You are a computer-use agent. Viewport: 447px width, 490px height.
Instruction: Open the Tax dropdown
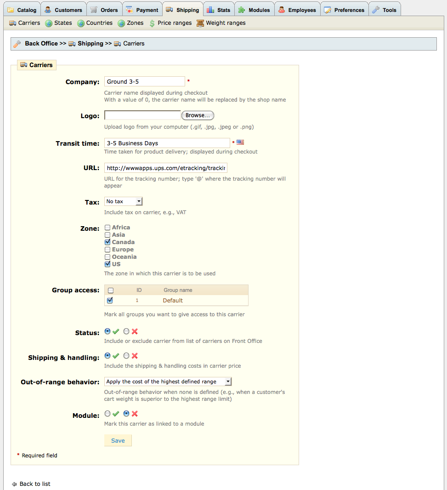124,202
